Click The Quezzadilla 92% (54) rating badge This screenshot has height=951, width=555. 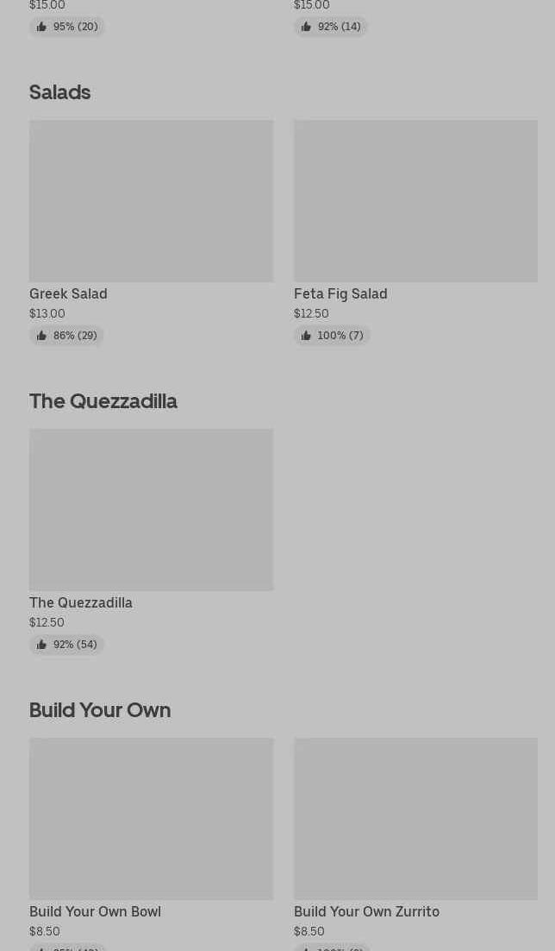67,645
